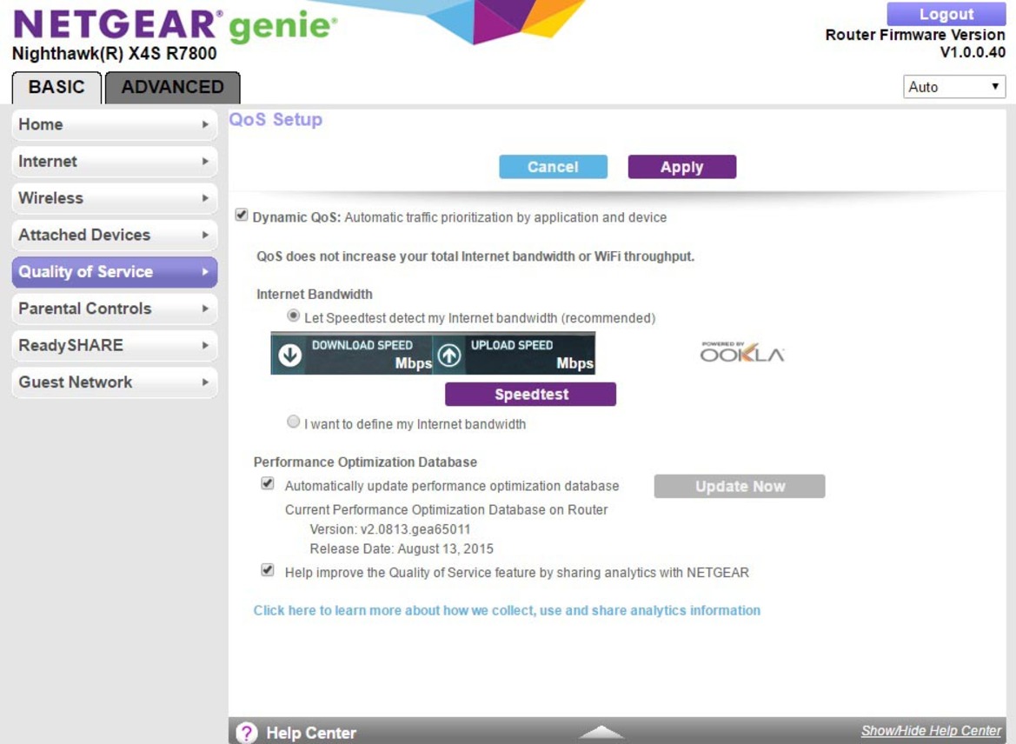Click the QoS Setup heading
Viewport: 1016px width, 744px height.
(x=276, y=119)
